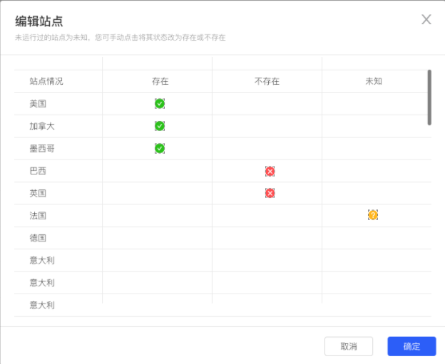
Task: Click the 加拿大 row label
Action: pyautogui.click(x=42, y=126)
